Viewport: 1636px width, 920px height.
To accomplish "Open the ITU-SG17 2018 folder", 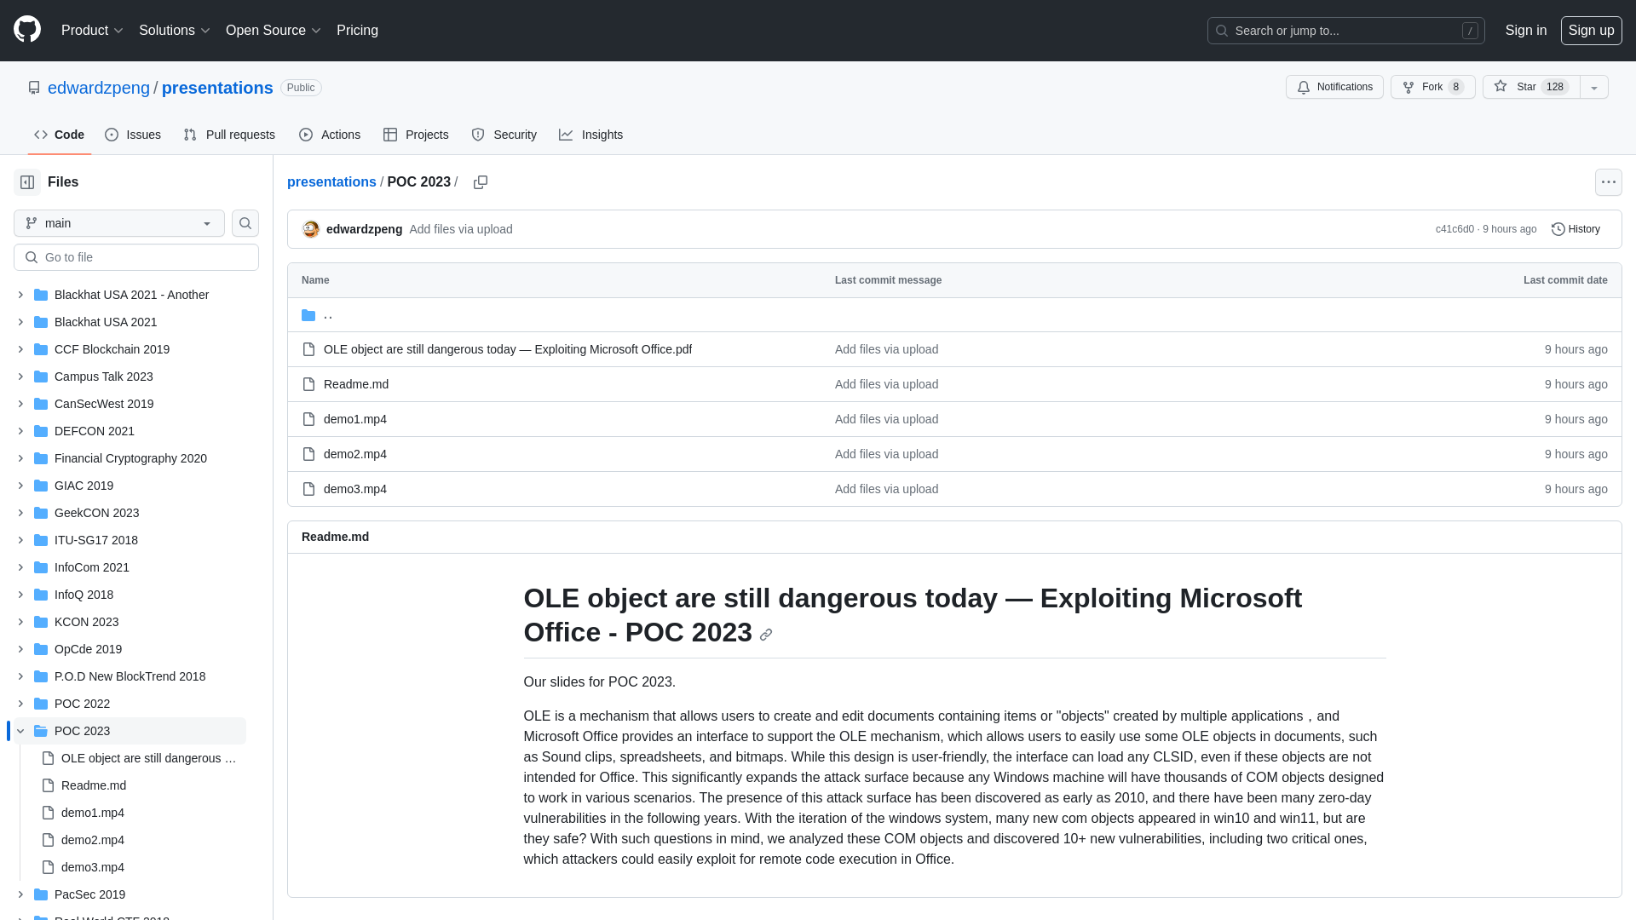I will (96, 540).
